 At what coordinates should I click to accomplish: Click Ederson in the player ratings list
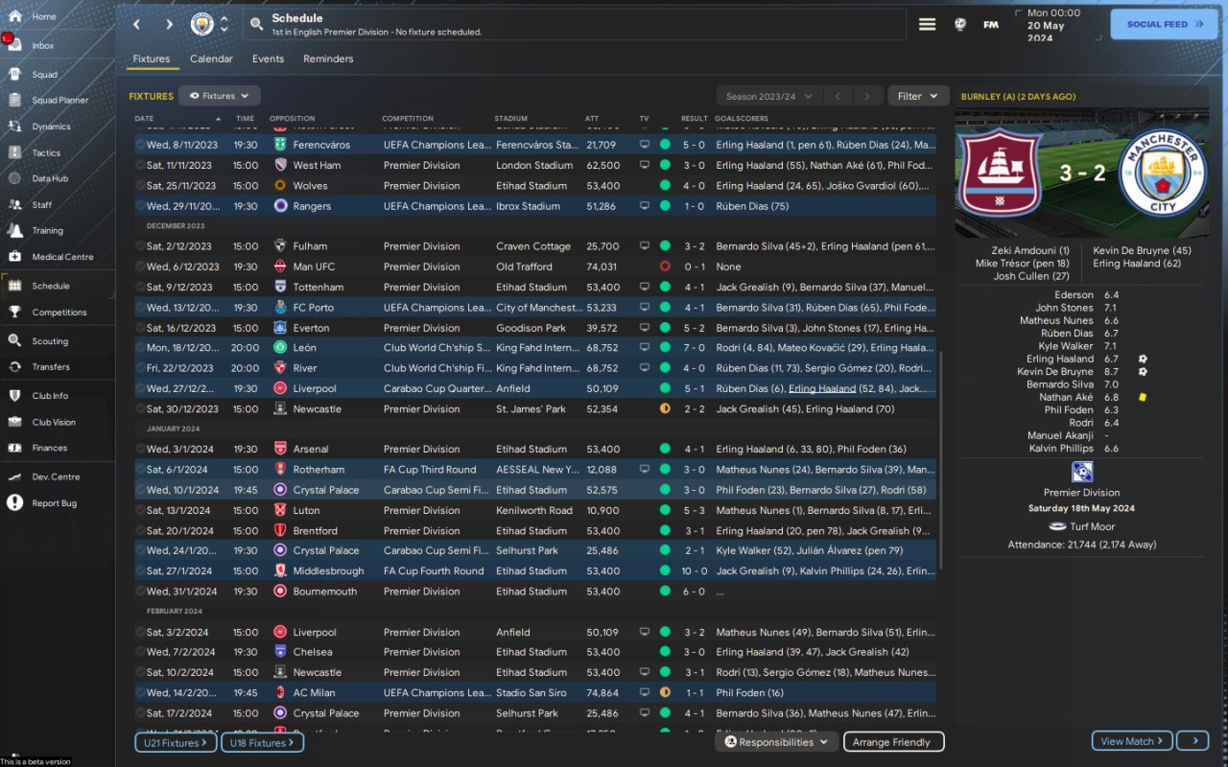(x=1074, y=295)
